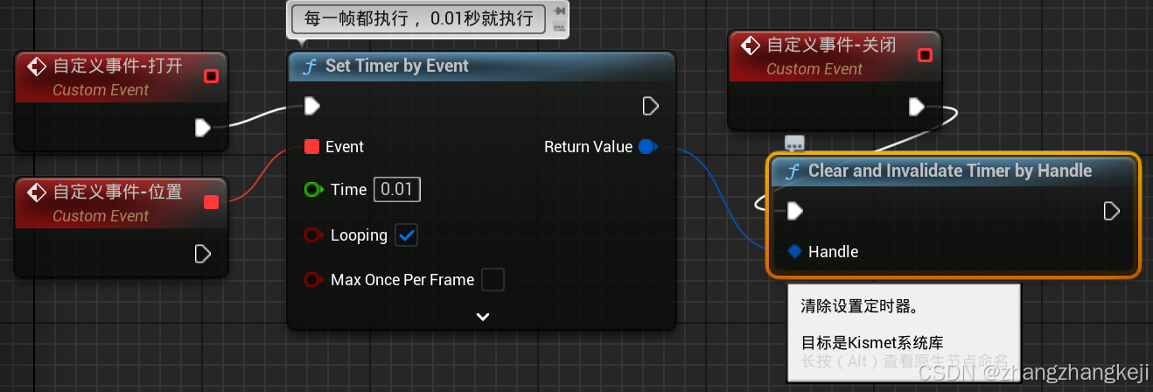Click Clear and Invalidate Timer exec input pin

(795, 211)
